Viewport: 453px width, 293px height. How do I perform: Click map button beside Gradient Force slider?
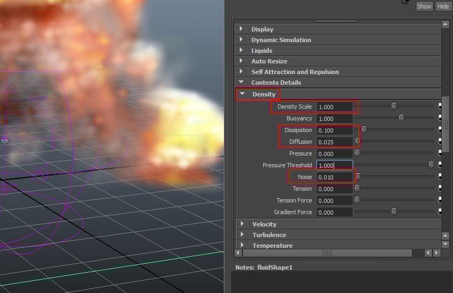click(440, 211)
